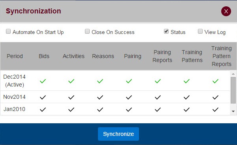Tick the Close On Success checkbox
The height and width of the screenshot is (145, 237).
tap(87, 32)
